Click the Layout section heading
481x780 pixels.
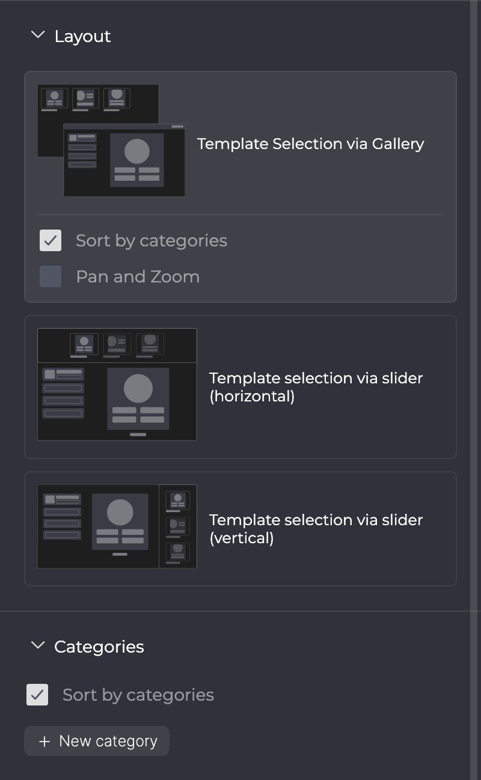[82, 36]
